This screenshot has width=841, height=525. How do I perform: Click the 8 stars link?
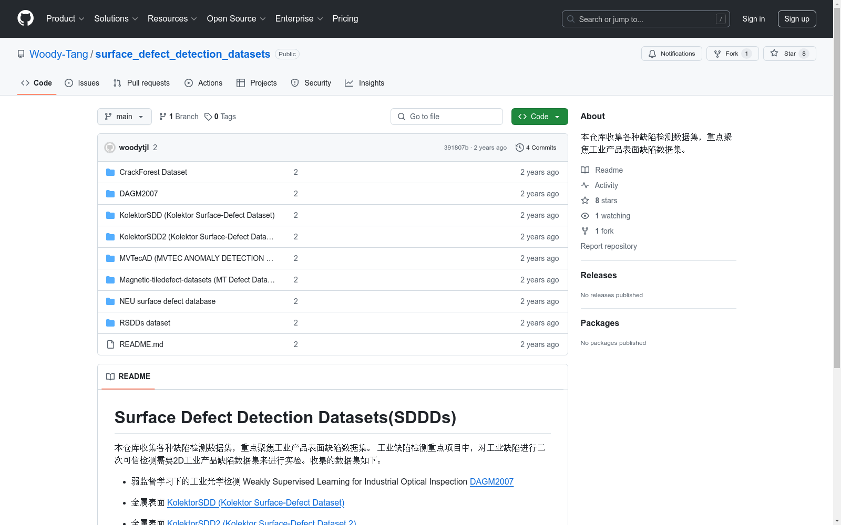(599, 201)
